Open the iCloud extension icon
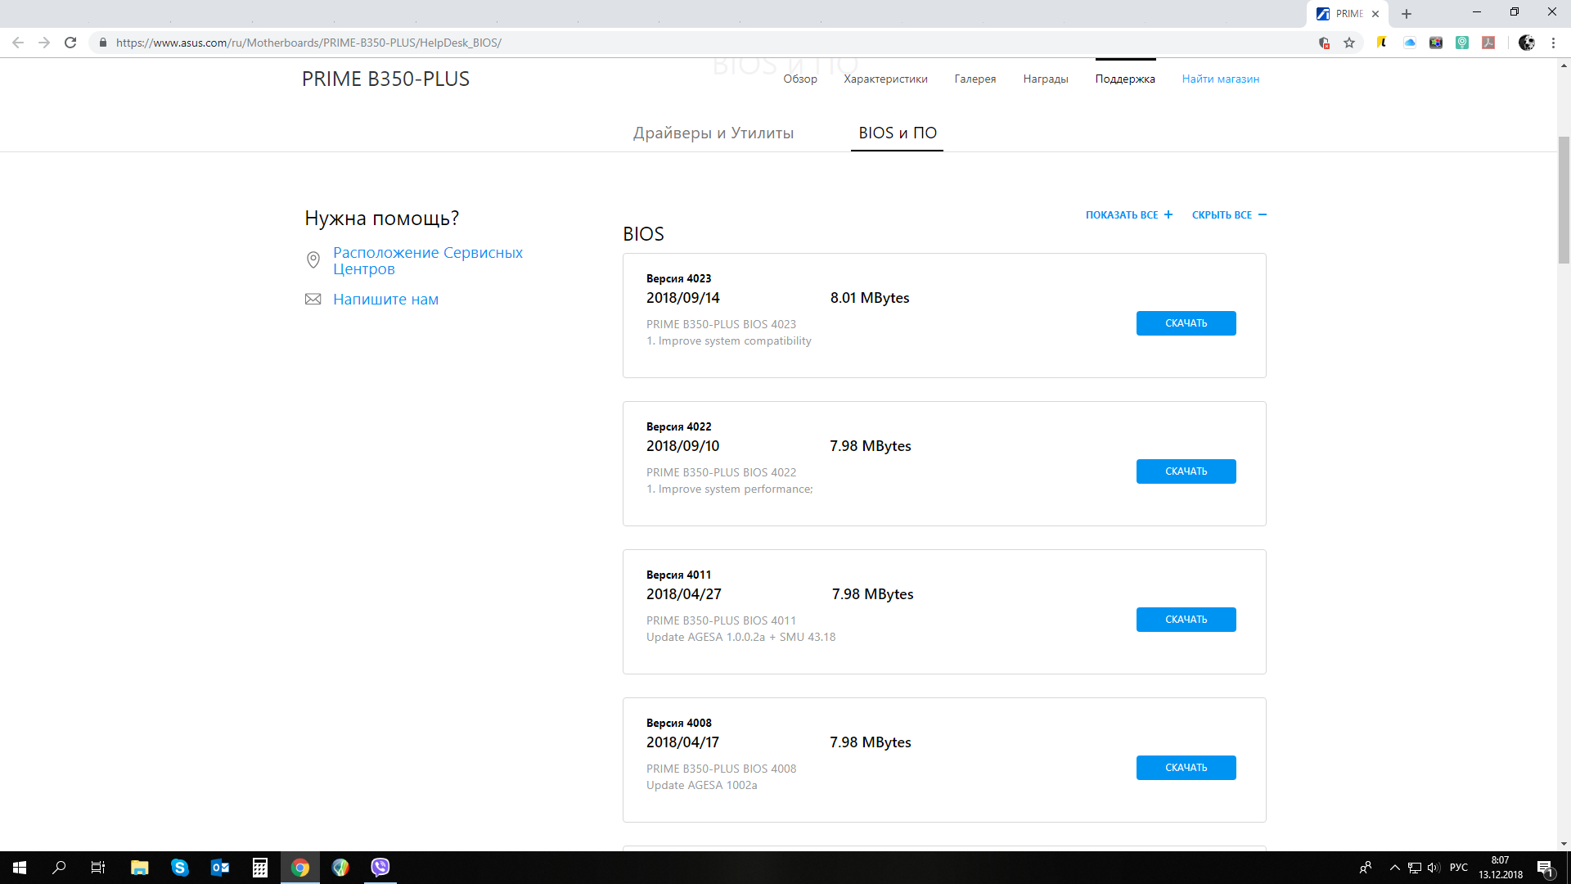 tap(1409, 43)
